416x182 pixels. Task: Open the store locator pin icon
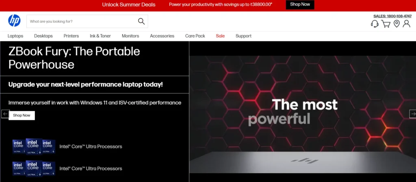coord(396,24)
